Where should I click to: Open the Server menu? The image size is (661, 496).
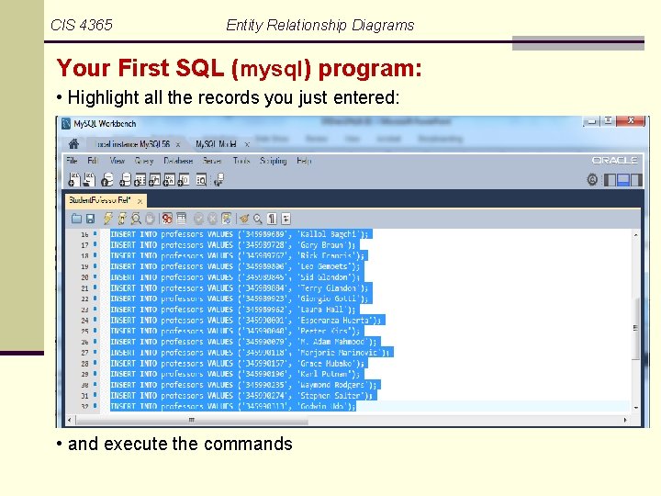(x=212, y=161)
